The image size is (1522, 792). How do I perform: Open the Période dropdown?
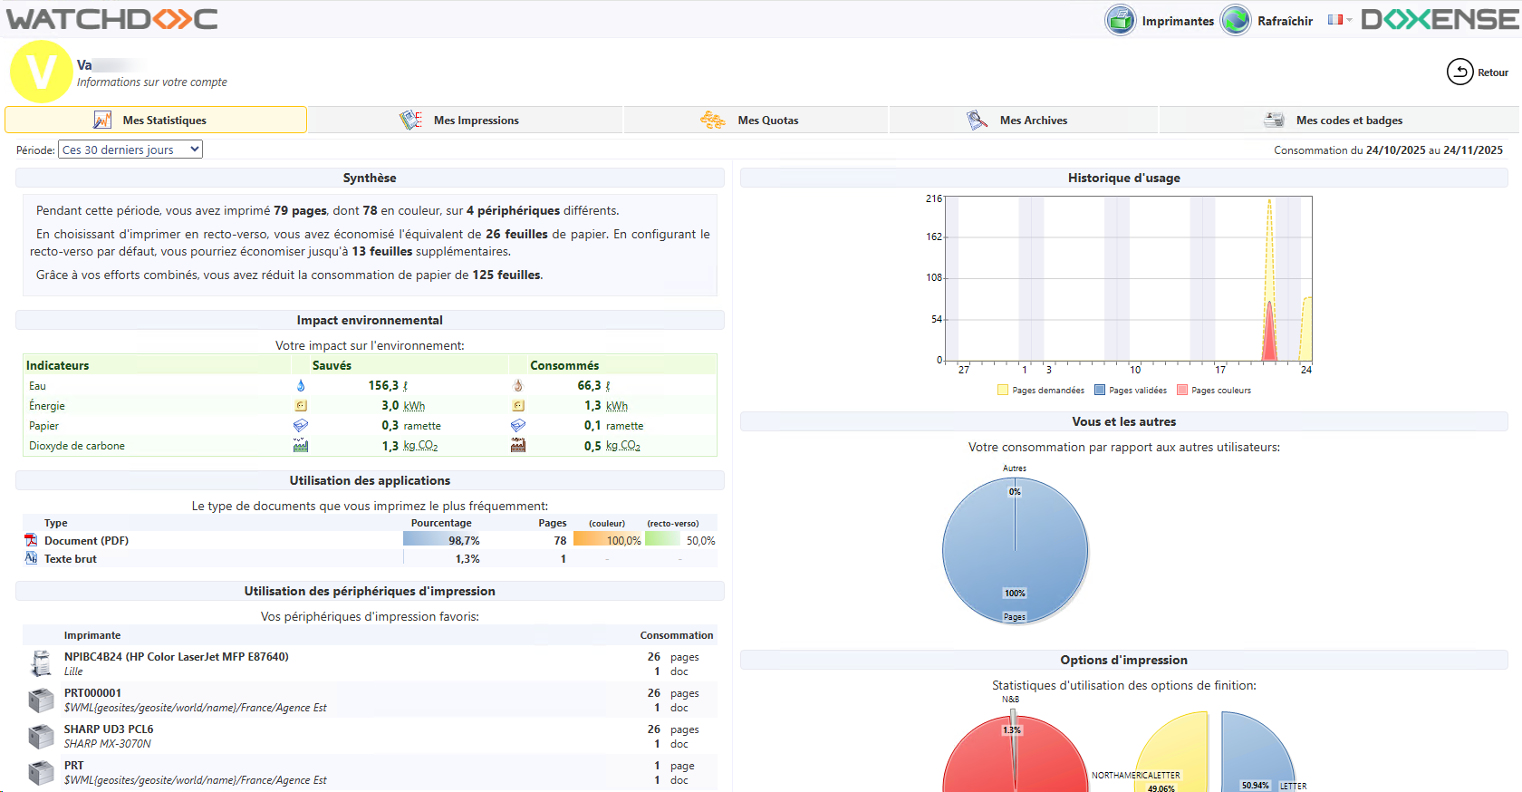(130, 150)
